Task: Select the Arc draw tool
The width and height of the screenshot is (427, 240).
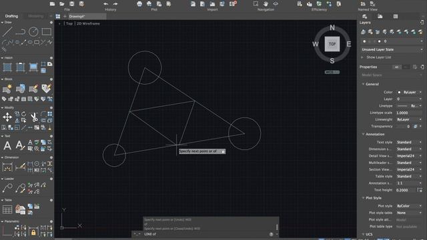Action: [x=4, y=42]
